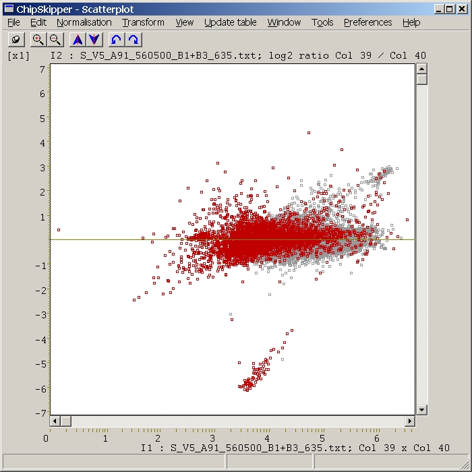Open the Update table menu
472x472 pixels.
click(x=230, y=22)
